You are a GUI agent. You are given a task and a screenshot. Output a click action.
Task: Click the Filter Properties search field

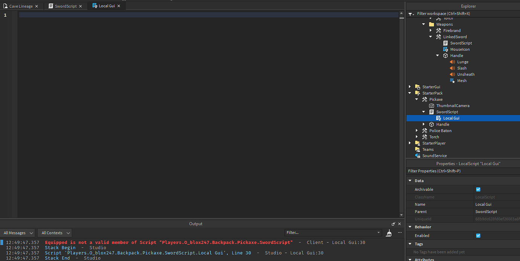[x=463, y=171]
